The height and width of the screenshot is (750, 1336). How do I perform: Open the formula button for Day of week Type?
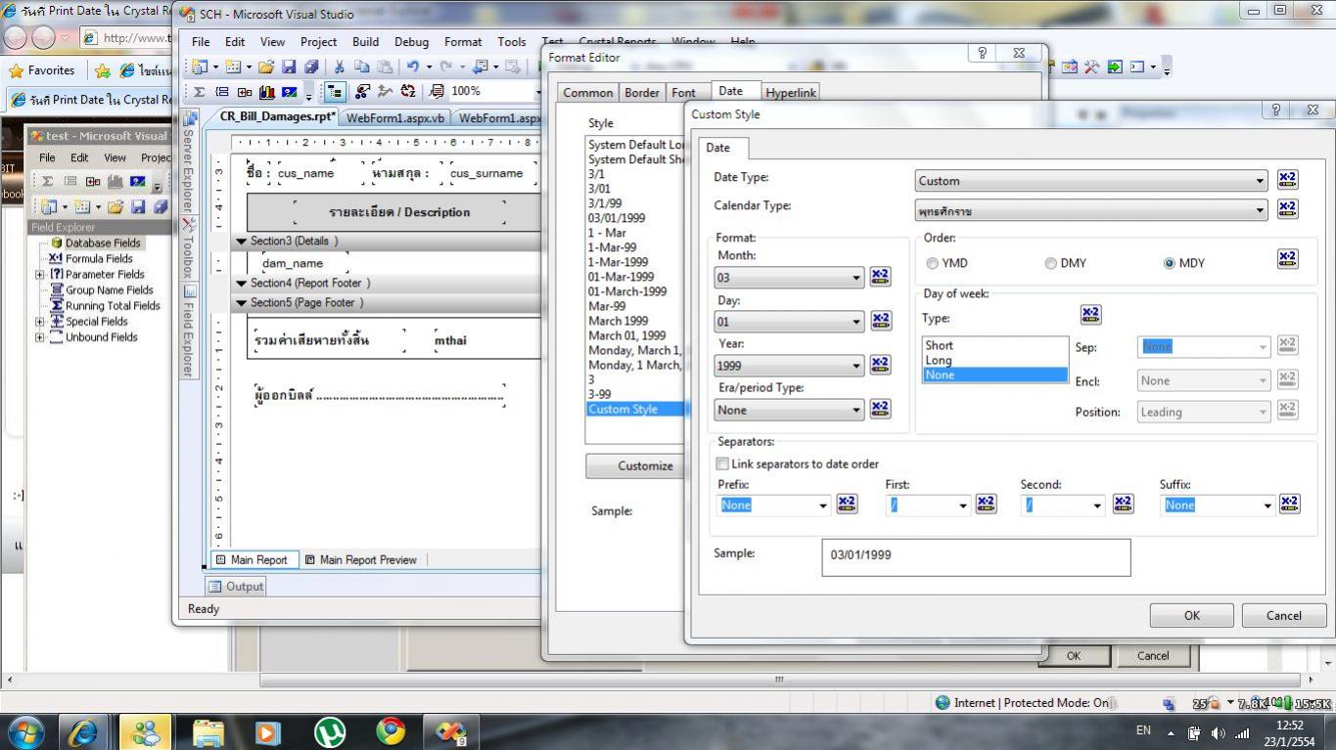pos(1090,315)
